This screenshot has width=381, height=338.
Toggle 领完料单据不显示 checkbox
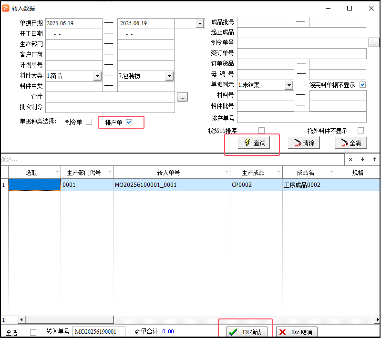point(362,85)
